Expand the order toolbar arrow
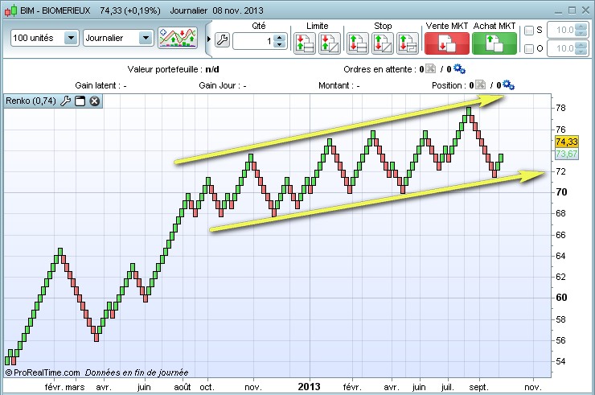Screen dimensions: 595x395 pos(209,39)
